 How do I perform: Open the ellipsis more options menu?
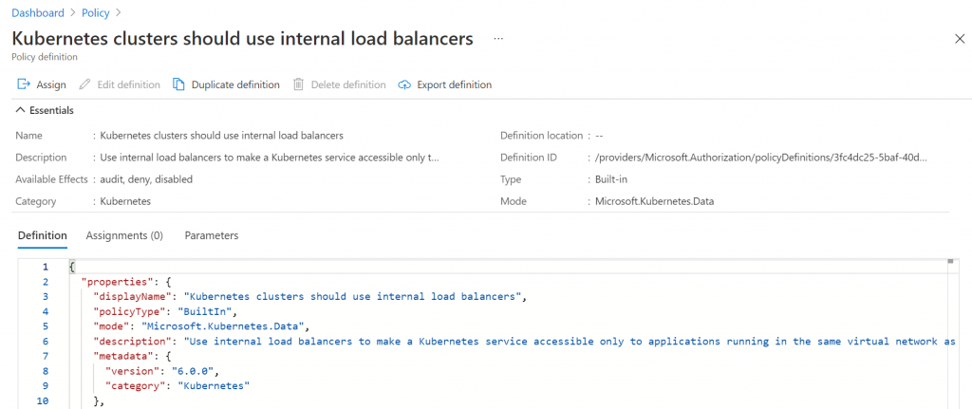[498, 38]
